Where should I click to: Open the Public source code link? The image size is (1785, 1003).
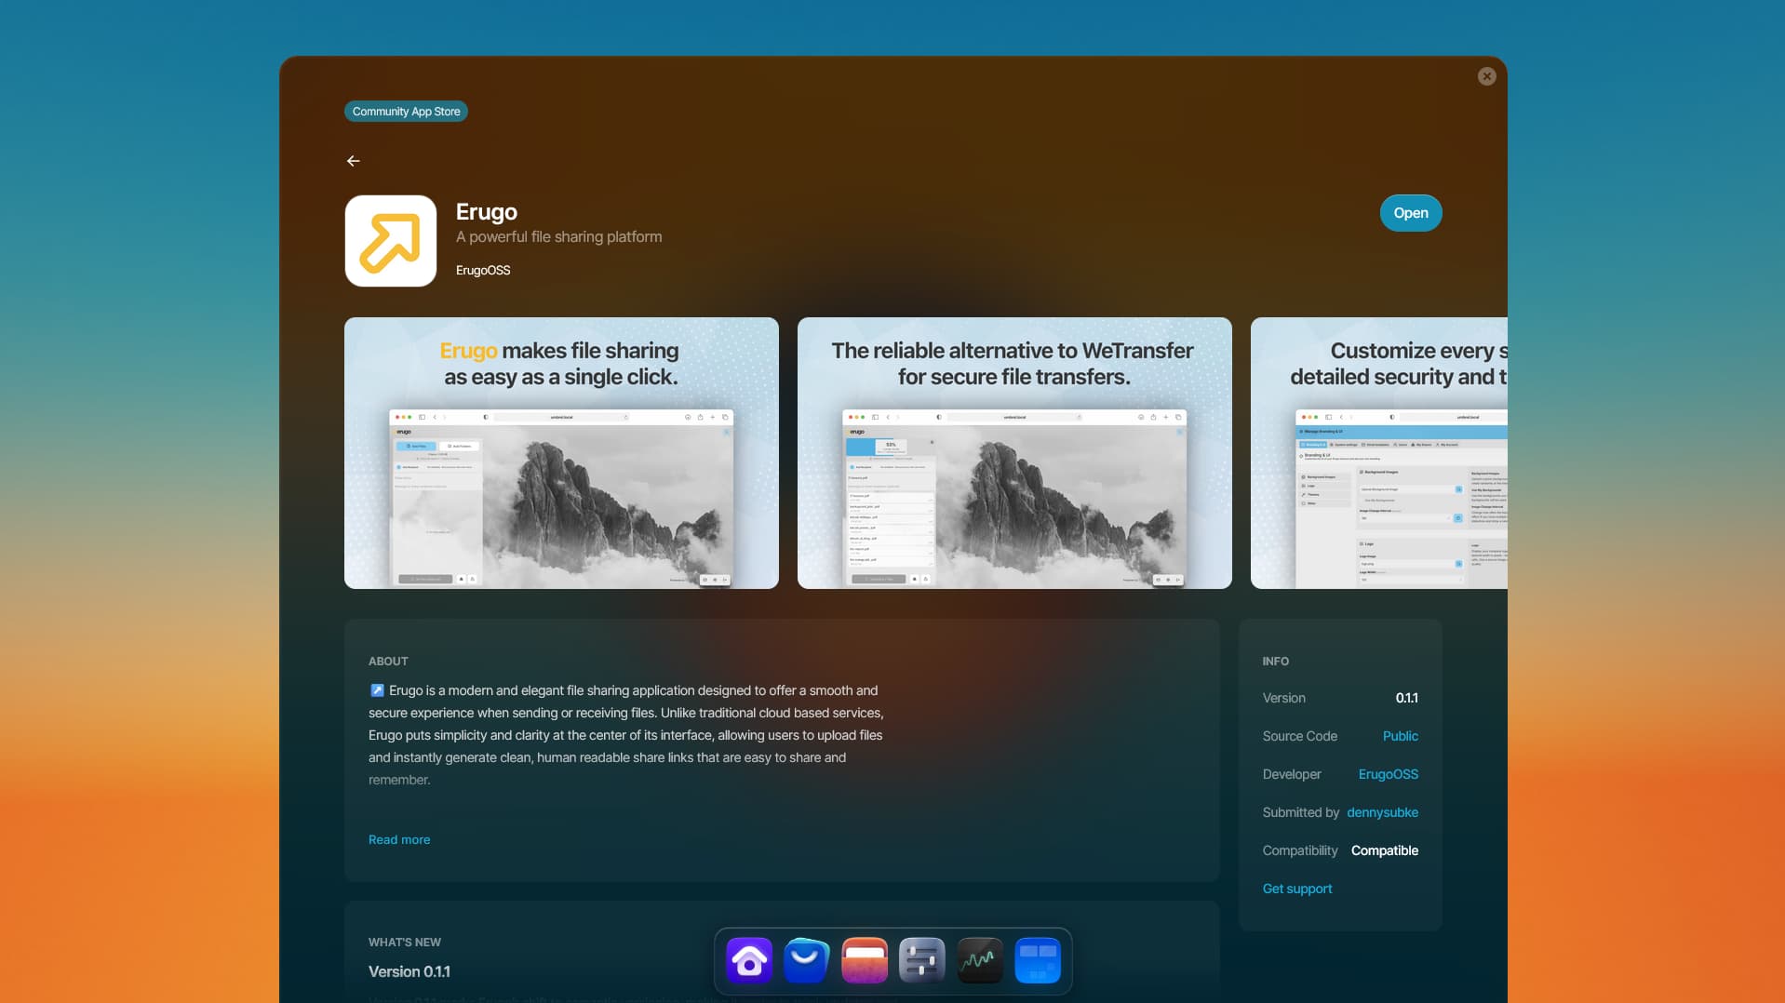1400,736
